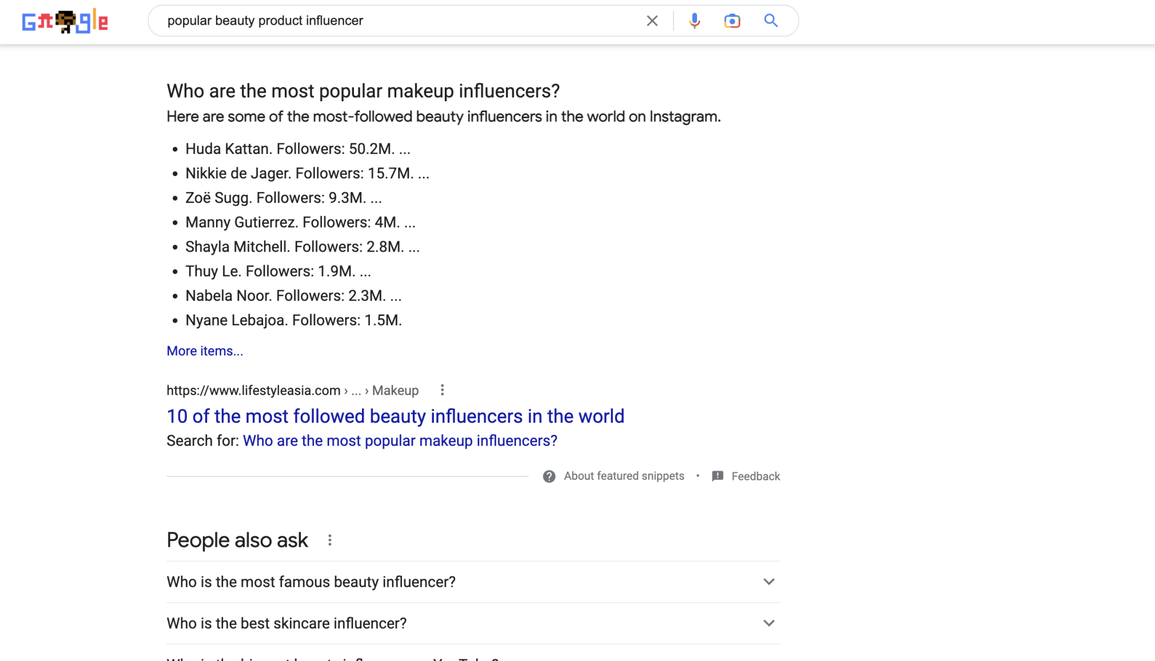Clear the search input with X icon
The height and width of the screenshot is (661, 1155).
[x=652, y=21]
